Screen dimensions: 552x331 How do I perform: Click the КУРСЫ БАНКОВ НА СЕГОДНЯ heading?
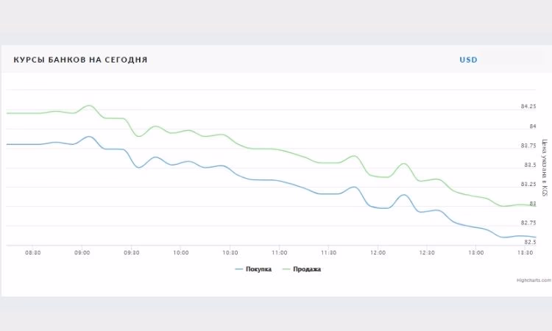tap(80, 60)
